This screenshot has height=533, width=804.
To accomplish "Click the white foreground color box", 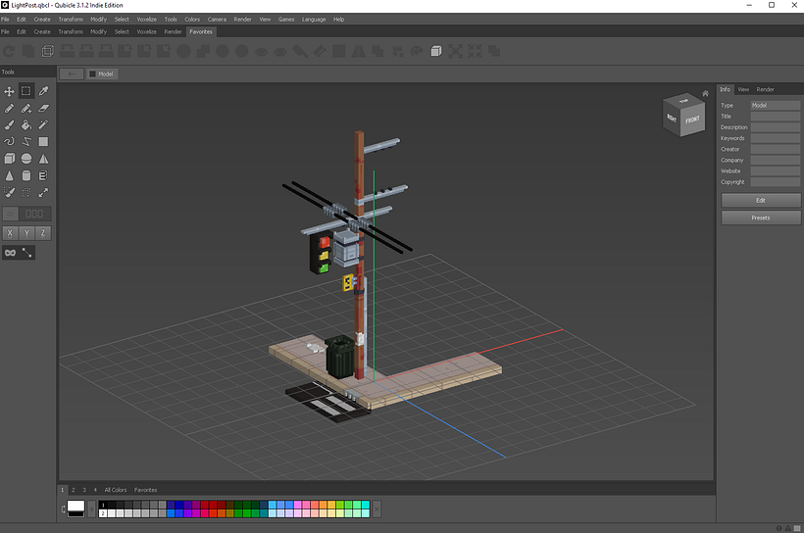I will [x=75, y=507].
